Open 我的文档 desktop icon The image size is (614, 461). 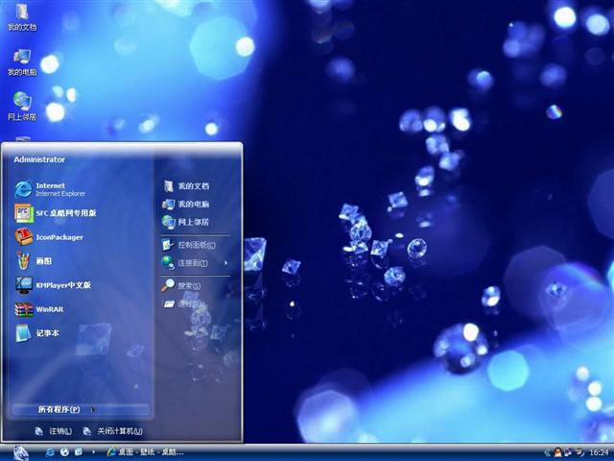[x=22, y=17]
